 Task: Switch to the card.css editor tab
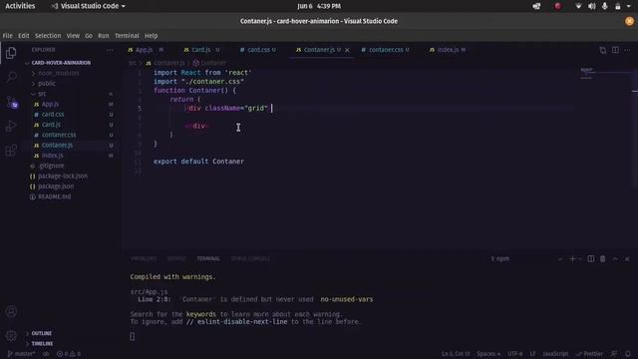pos(258,50)
